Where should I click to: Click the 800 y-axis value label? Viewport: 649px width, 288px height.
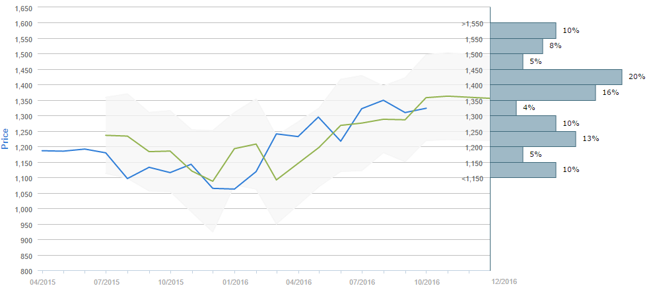pyautogui.click(x=26, y=271)
